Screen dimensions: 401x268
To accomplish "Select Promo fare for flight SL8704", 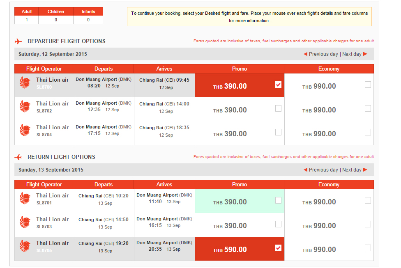I will click(x=278, y=132).
